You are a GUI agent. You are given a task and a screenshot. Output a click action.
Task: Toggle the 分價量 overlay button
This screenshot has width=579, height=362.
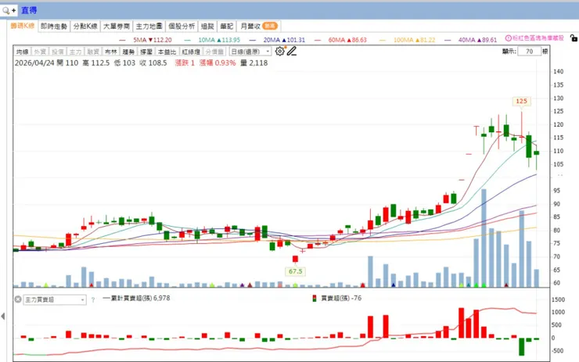214,52
